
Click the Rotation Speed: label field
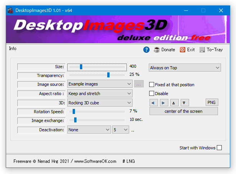[42, 112]
